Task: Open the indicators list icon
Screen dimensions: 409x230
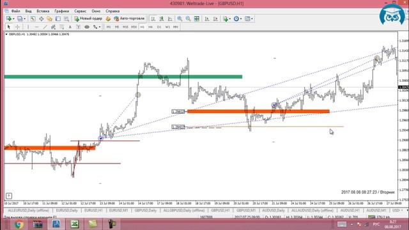Action: point(226,19)
